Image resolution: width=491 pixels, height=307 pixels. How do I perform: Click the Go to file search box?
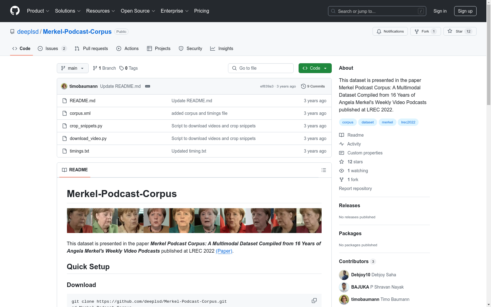261,68
